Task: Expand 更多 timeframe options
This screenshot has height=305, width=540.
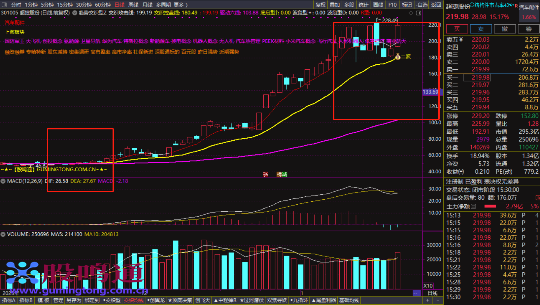Action: coord(180,5)
